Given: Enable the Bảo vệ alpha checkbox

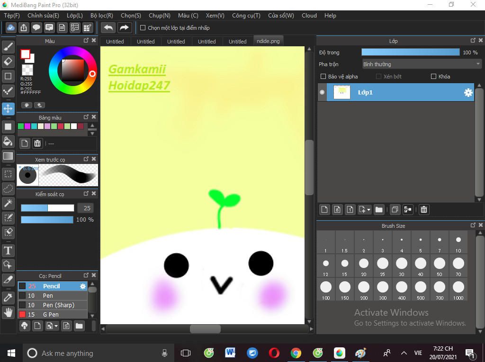Looking at the screenshot, I should 323,77.
